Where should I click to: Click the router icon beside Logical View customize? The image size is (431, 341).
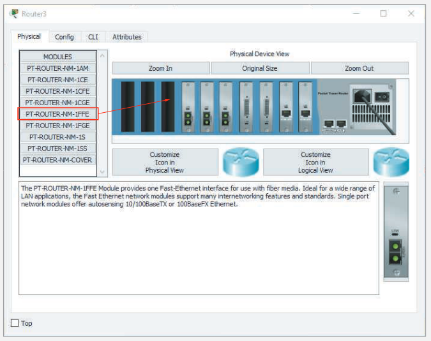pyautogui.click(x=391, y=163)
